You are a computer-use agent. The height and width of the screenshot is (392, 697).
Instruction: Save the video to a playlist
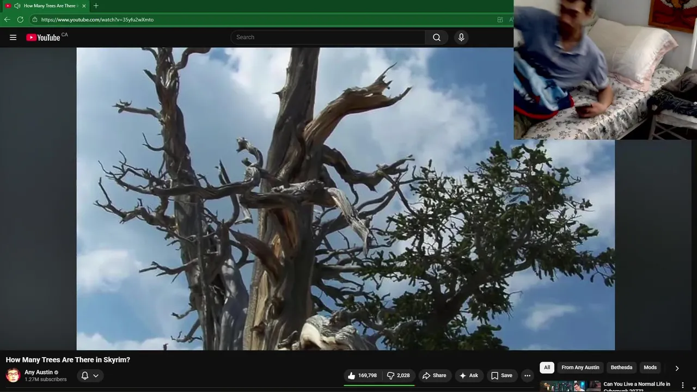[x=502, y=376]
